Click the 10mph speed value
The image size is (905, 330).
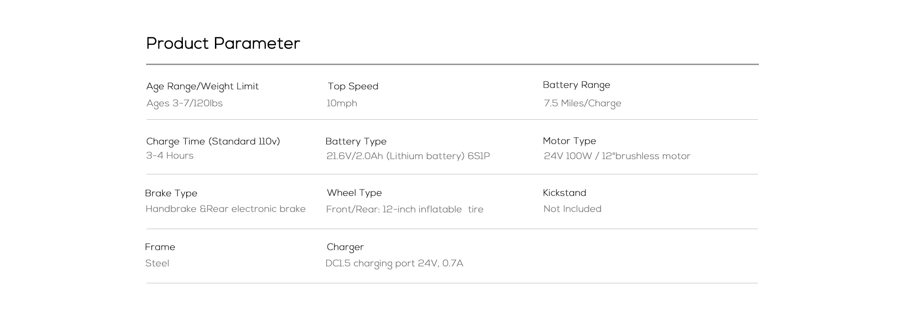pyautogui.click(x=342, y=104)
